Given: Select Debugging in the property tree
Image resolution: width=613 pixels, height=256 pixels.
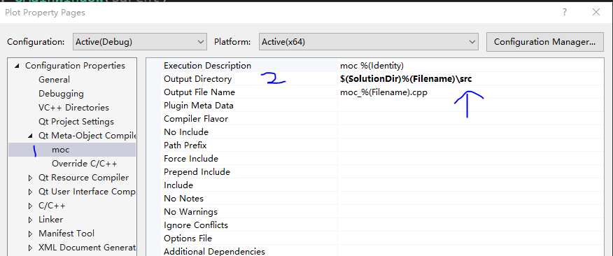Looking at the screenshot, I should click(61, 94).
